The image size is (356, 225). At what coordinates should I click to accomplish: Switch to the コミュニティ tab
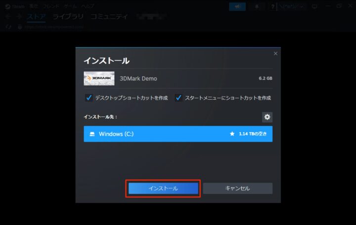(x=108, y=16)
